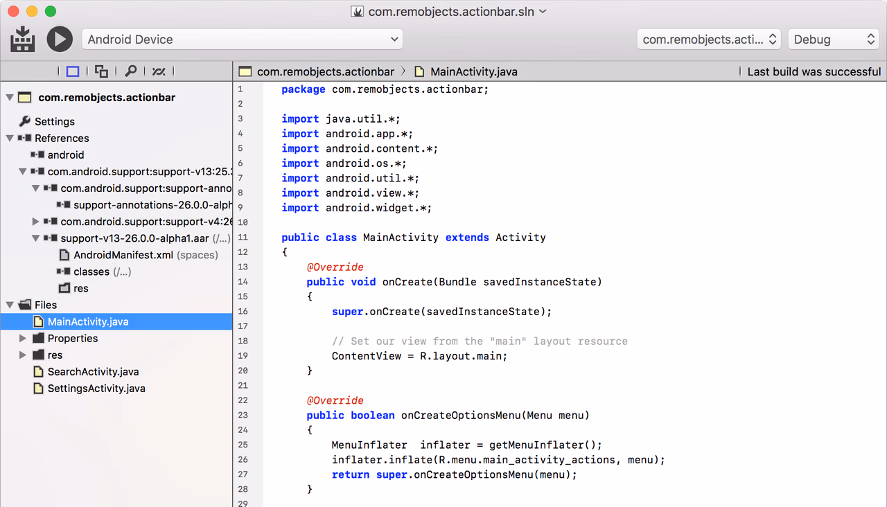Click the Properties folder icon
This screenshot has width=887, height=507.
coord(39,339)
